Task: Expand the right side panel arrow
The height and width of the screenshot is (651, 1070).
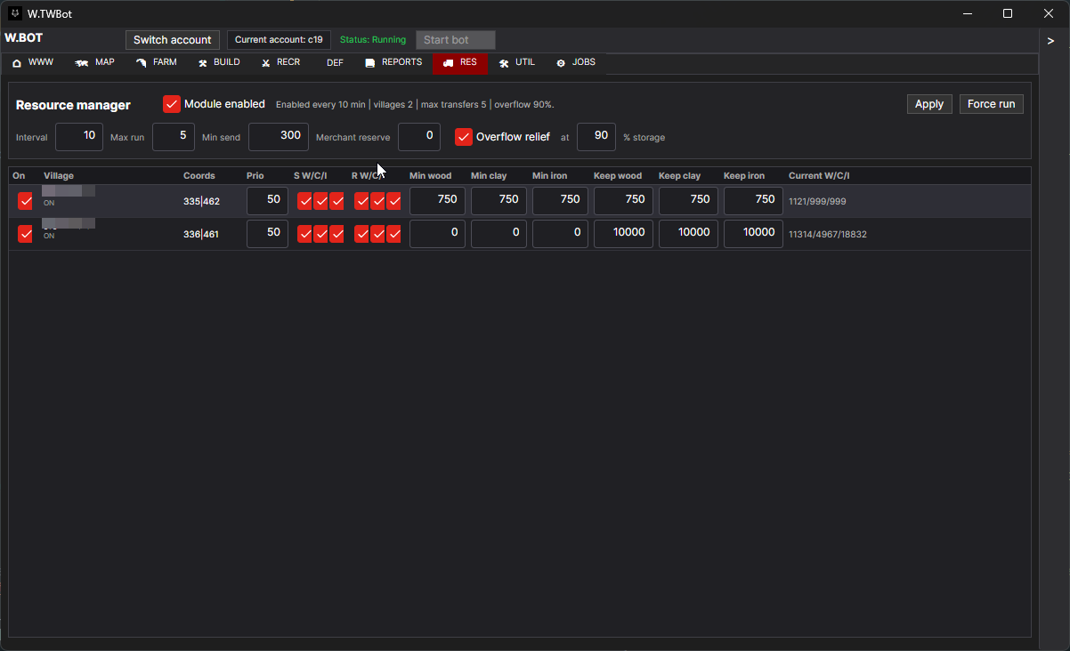Action: pyautogui.click(x=1051, y=41)
